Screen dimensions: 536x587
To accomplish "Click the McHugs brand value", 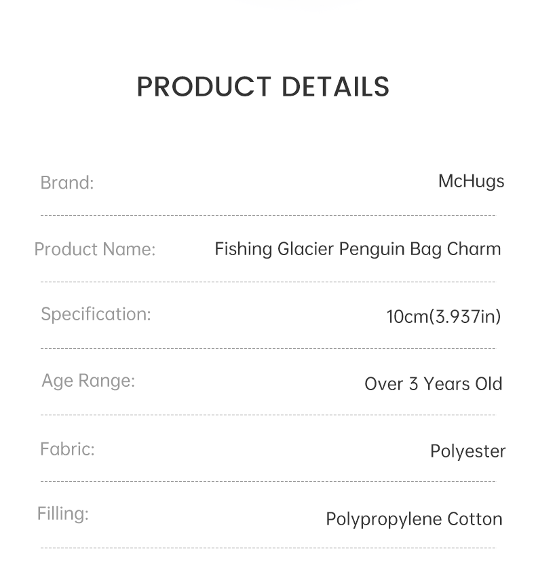I will pos(472,182).
